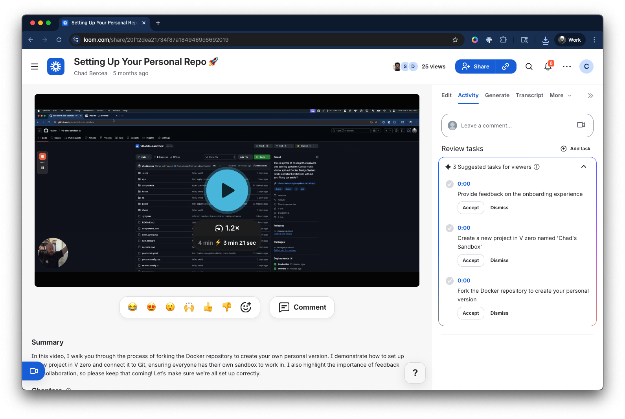
Task: Open the Chrome three-dot menu
Action: click(x=594, y=40)
